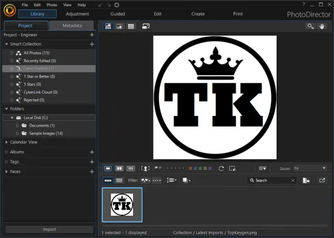Collapse the Smart Collection section

point(6,44)
